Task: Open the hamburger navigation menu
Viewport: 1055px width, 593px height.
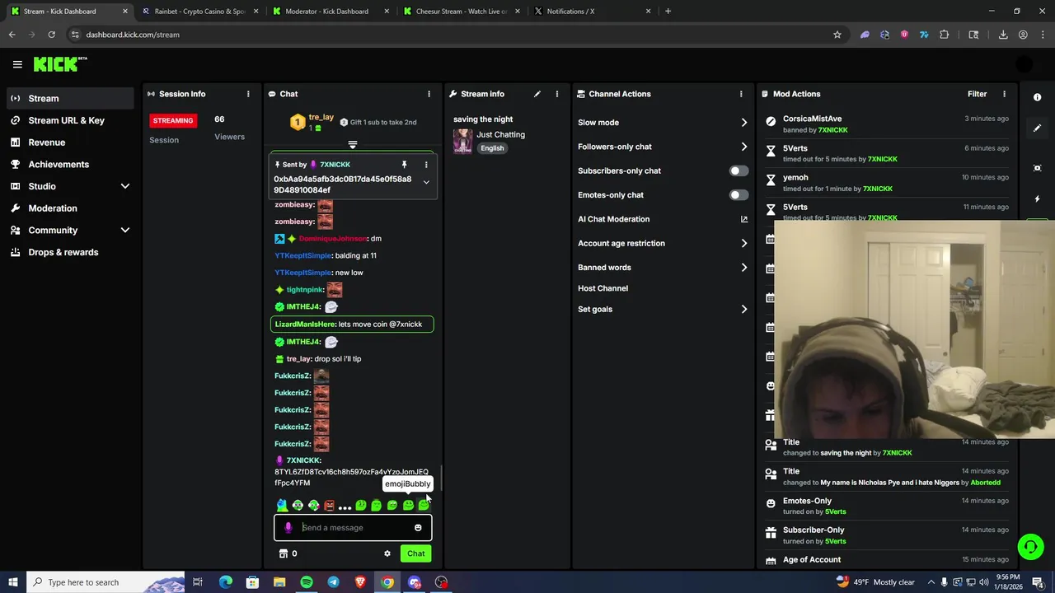Action: 17,64
